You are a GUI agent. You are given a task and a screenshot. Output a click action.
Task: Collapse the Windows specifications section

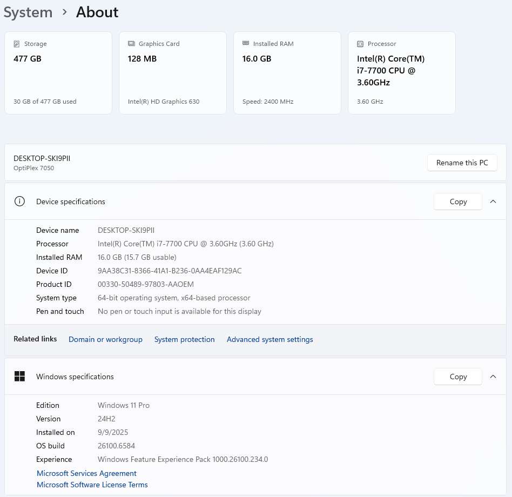(493, 377)
